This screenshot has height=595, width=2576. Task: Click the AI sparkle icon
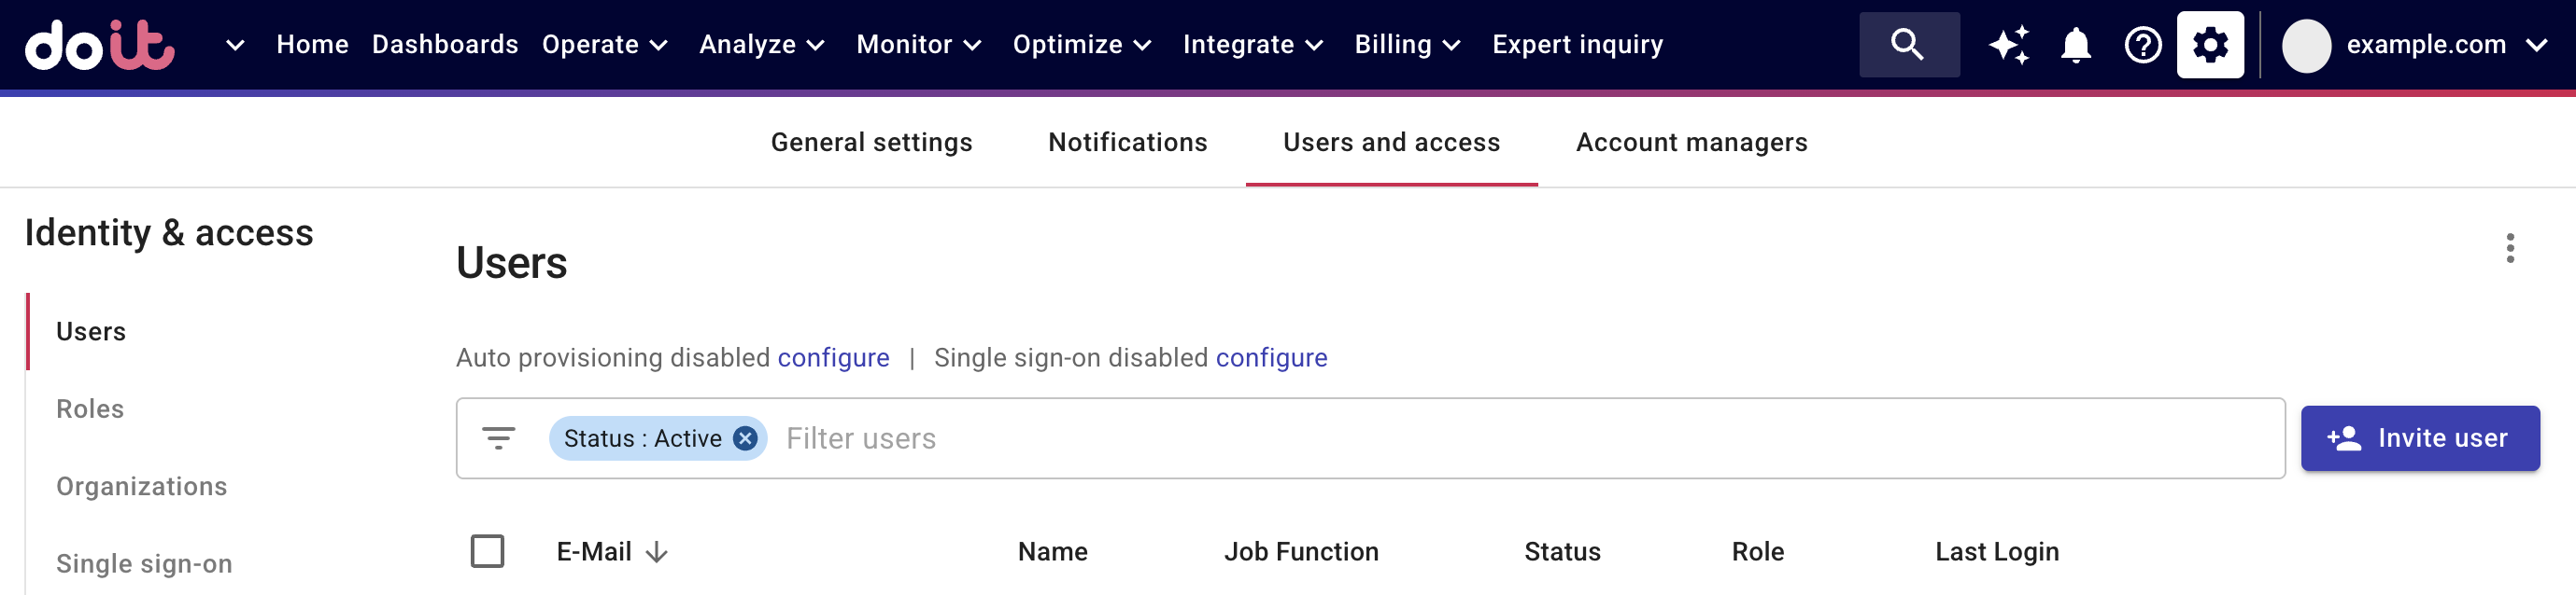(2008, 45)
